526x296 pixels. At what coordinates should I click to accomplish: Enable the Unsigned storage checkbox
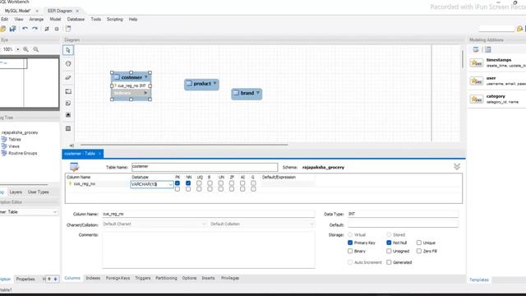tap(389, 251)
